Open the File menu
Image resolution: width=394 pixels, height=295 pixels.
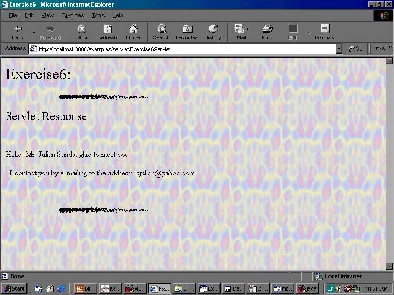tap(13, 15)
